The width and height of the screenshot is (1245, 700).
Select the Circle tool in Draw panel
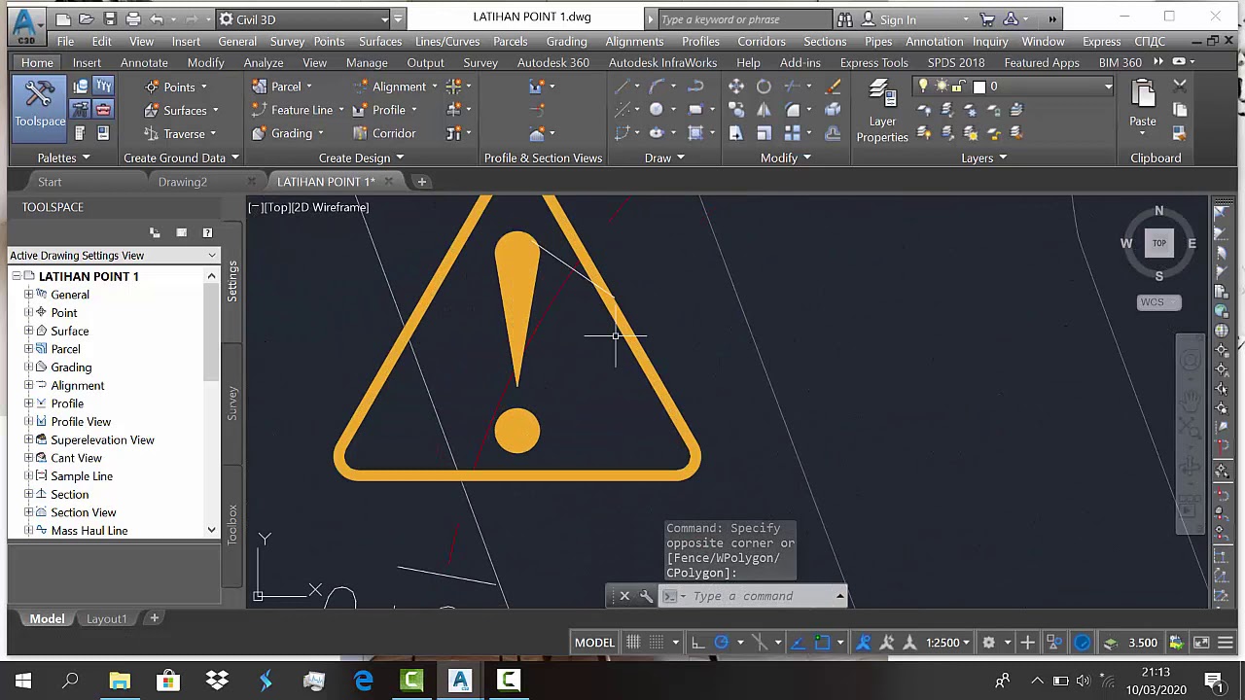tap(657, 110)
